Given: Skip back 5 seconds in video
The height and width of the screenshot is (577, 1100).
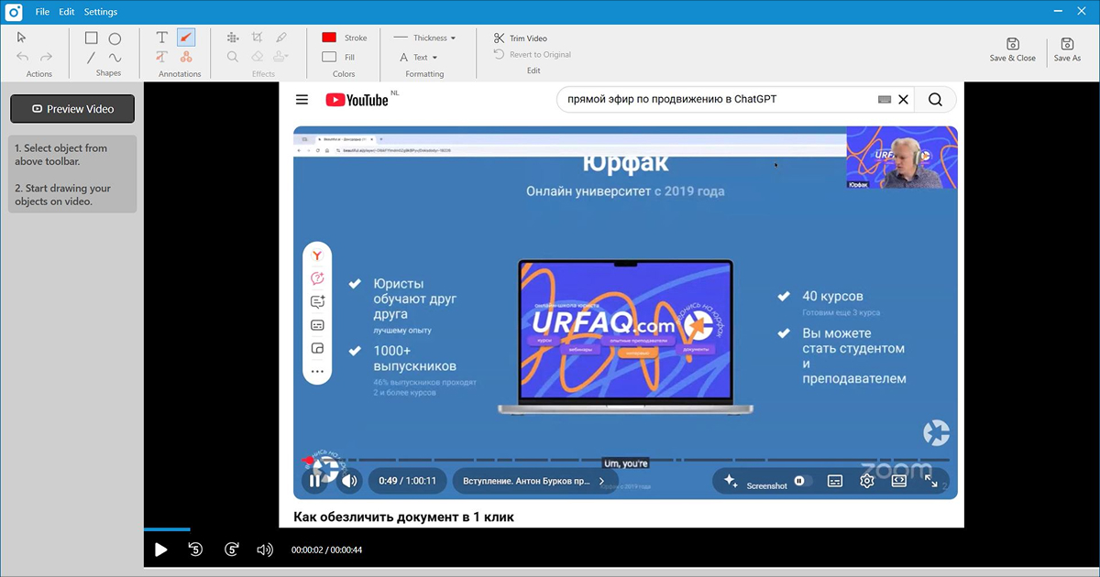Looking at the screenshot, I should pyautogui.click(x=195, y=550).
